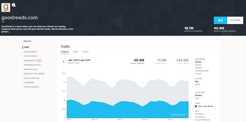Select the 30 Day date range

click(x=198, y=62)
